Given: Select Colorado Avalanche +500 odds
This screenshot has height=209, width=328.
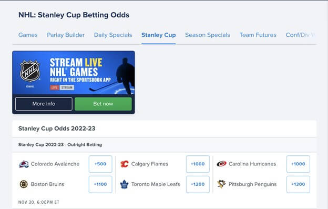Looking at the screenshot, I should [x=100, y=164].
